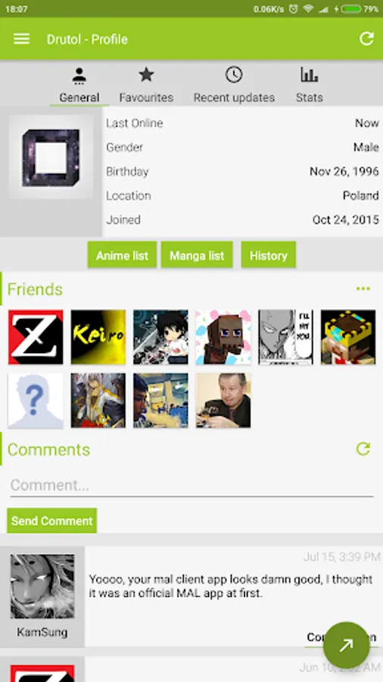Image resolution: width=383 pixels, height=682 pixels.
Task: Open the Keiro friend avatar
Action: [98, 337]
